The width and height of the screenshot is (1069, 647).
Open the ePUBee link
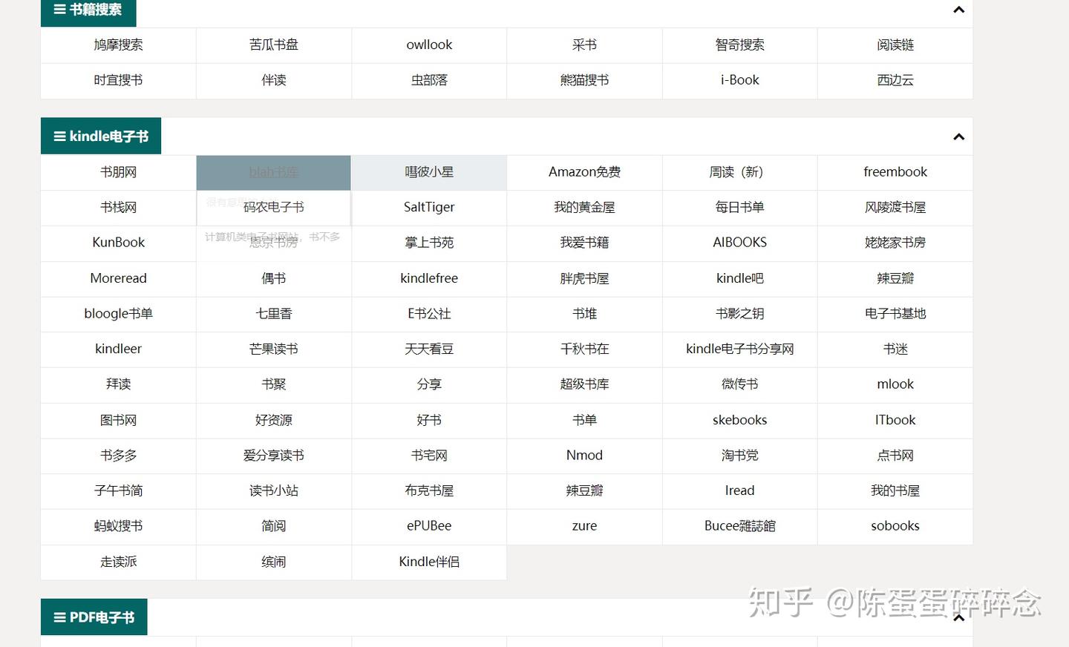(x=429, y=526)
